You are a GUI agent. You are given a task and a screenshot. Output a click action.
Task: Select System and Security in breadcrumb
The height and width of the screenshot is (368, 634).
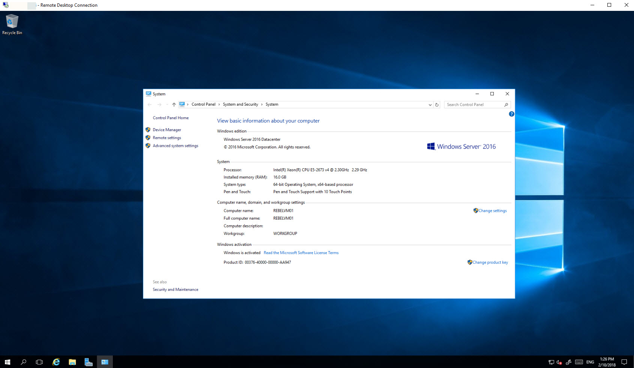[240, 104]
